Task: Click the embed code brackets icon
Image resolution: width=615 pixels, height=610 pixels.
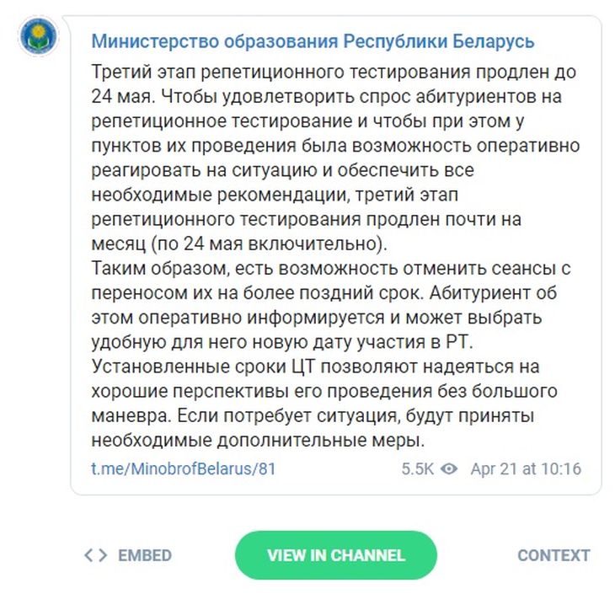Action: tap(96, 555)
